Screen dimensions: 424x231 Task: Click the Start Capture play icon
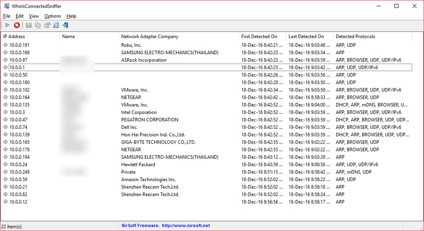coord(8,25)
